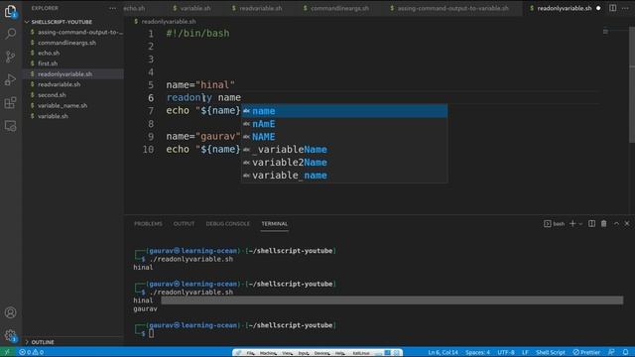Image resolution: width=635 pixels, height=357 pixels.
Task: Open the Search view in the activity bar
Action: pyautogui.click(x=11, y=34)
